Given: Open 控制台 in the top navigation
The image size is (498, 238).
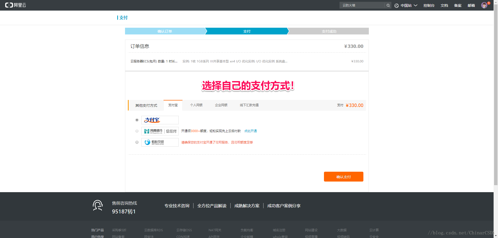Looking at the screenshot, I should click(x=429, y=5).
